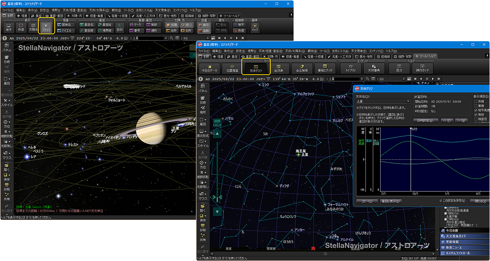Toggle 星座線 constellation lines
Image resolution: width=490 pixels, height=261 pixels.
87,30
